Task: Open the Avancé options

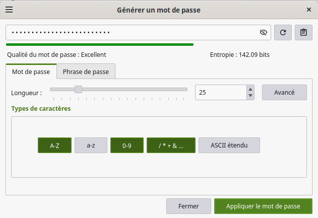Action: pos(284,92)
